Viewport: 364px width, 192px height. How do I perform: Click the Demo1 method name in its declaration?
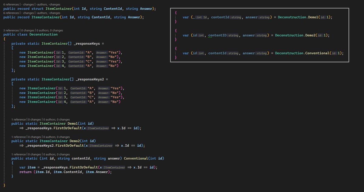(73, 124)
